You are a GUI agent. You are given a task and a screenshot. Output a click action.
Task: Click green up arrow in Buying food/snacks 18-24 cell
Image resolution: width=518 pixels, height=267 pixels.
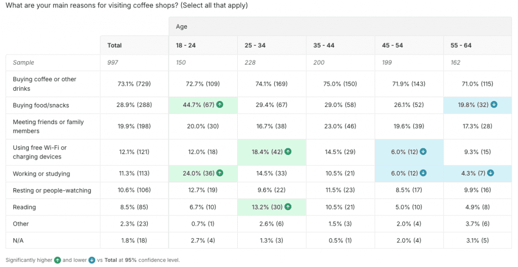(x=220, y=105)
